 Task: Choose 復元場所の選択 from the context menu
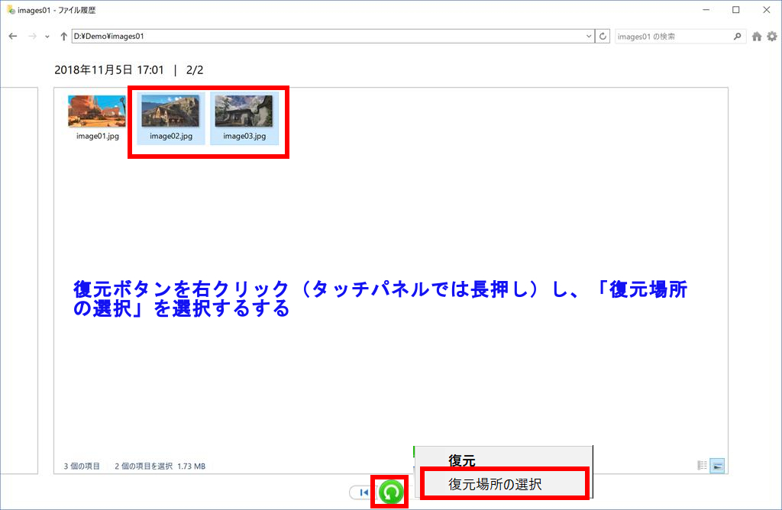coord(495,484)
